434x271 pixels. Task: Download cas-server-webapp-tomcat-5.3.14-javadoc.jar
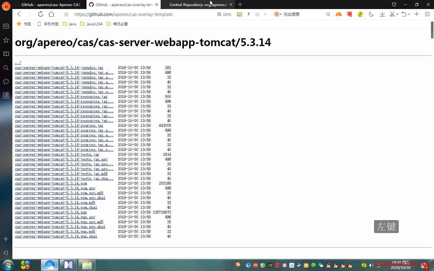point(59,68)
